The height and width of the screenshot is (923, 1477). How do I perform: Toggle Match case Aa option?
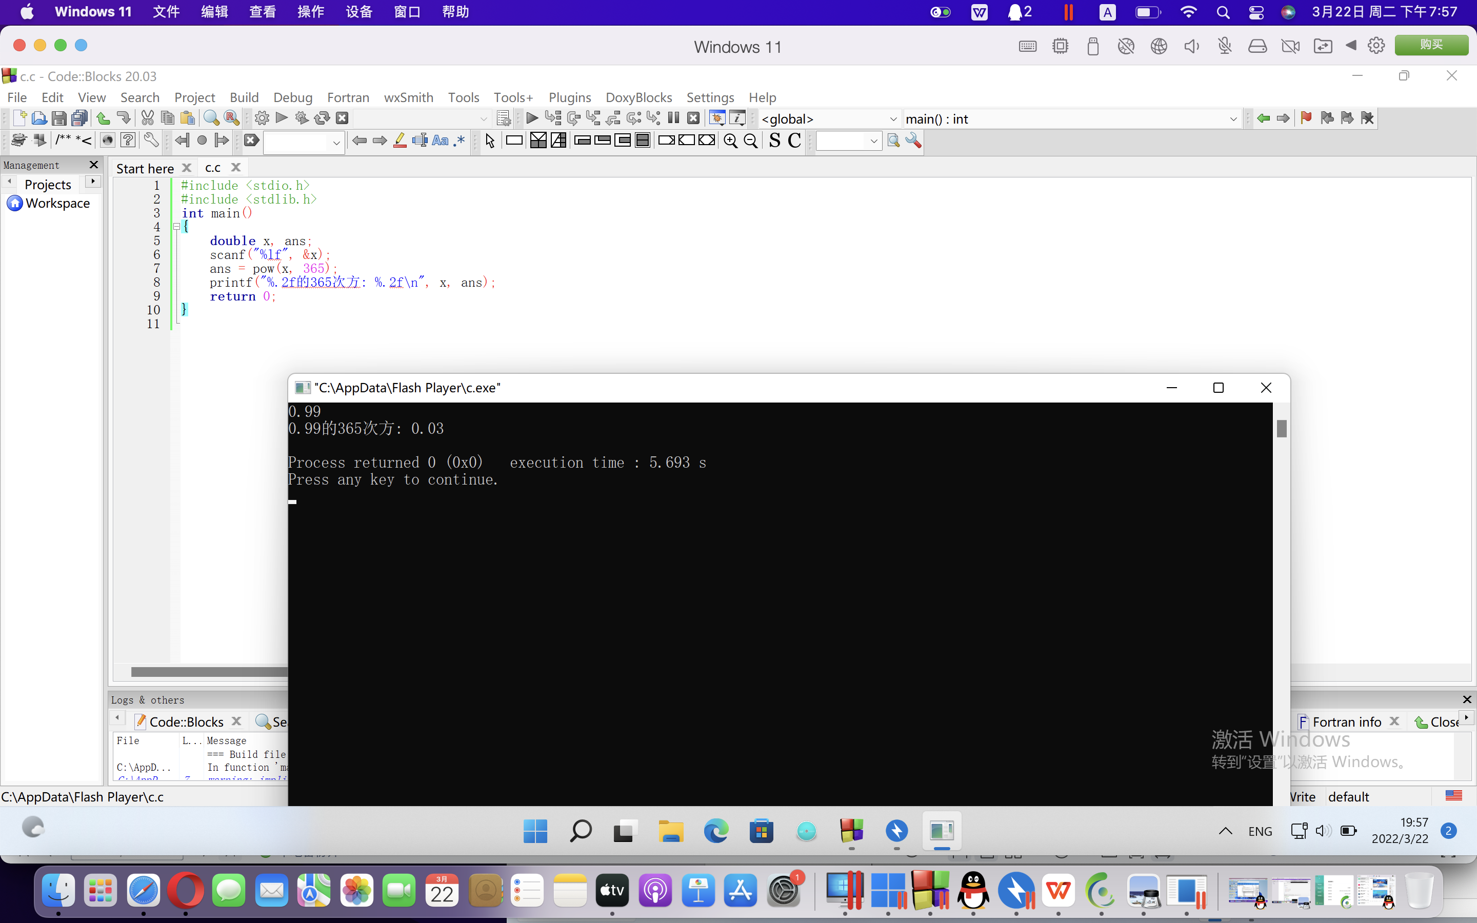click(x=440, y=141)
